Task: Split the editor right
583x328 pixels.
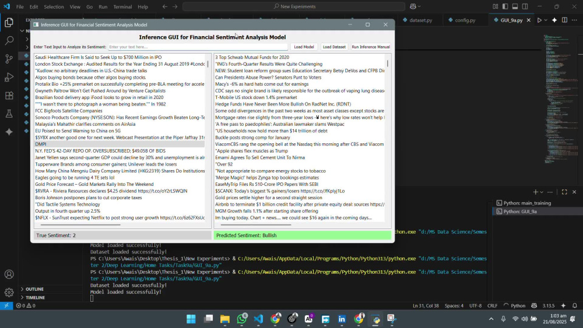Action: coord(564,20)
